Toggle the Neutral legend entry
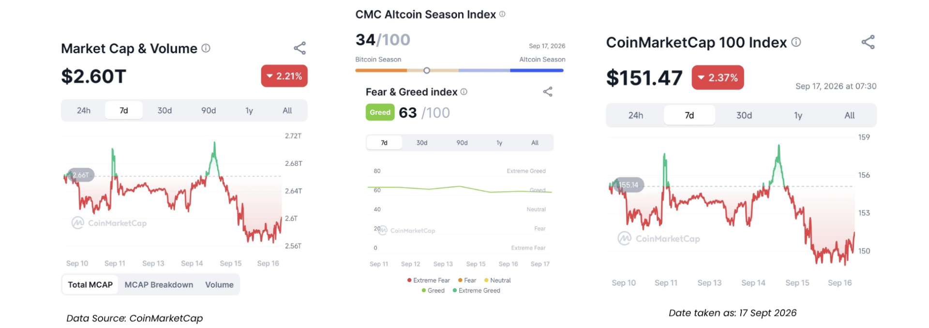Viewport: 929px width, 328px height. [497, 280]
